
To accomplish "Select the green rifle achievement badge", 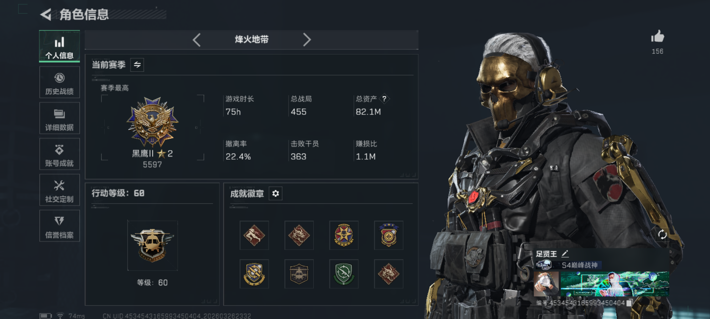I will coord(344,274).
